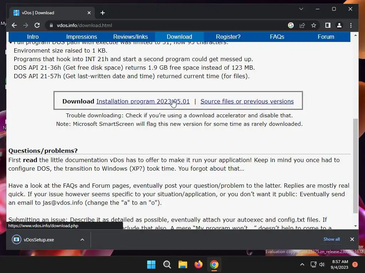Close the vDos Download tab
Image resolution: width=365 pixels, height=273 pixels.
[x=89, y=13]
